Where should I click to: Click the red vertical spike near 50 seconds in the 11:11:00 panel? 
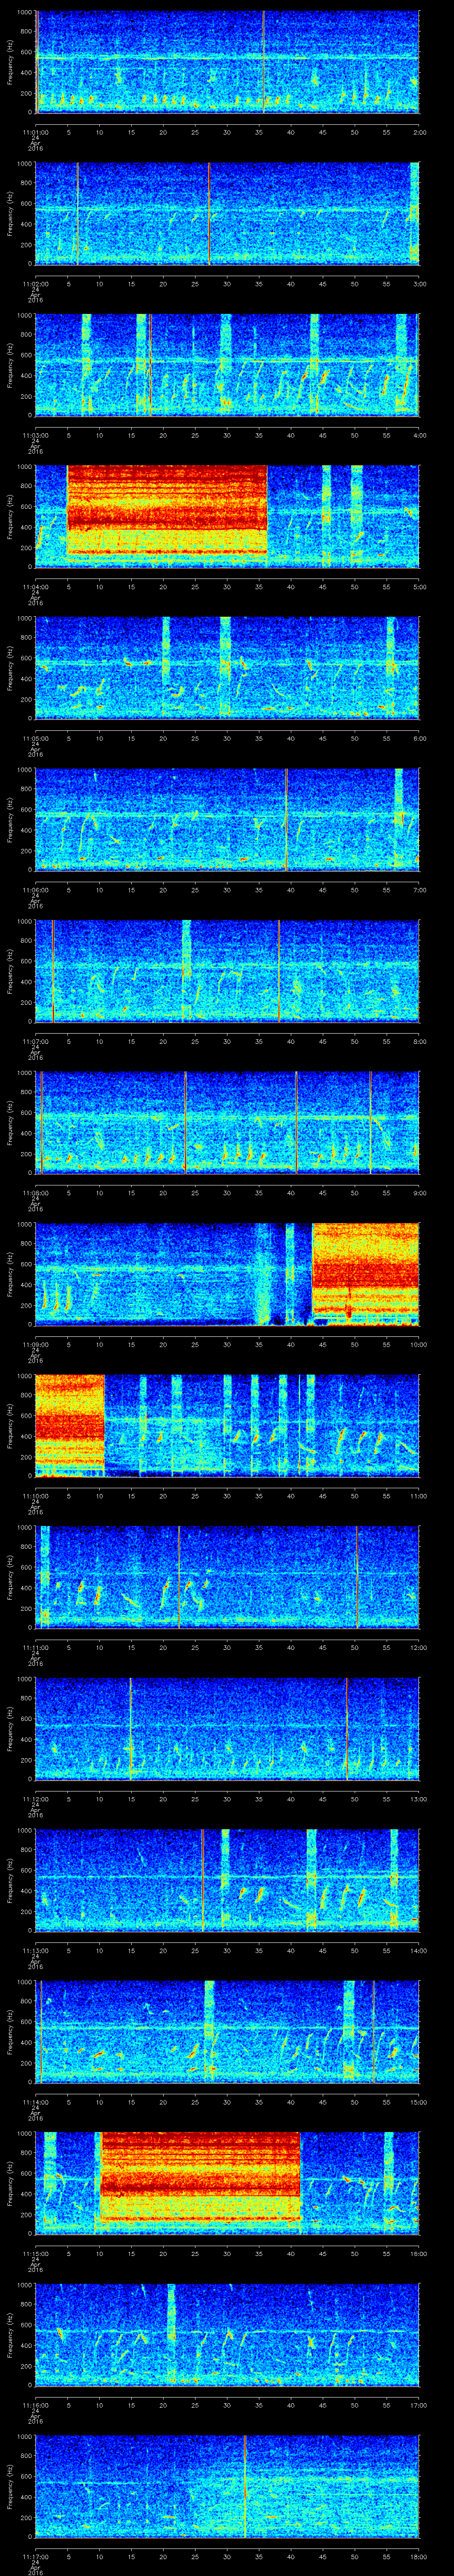(x=357, y=1577)
